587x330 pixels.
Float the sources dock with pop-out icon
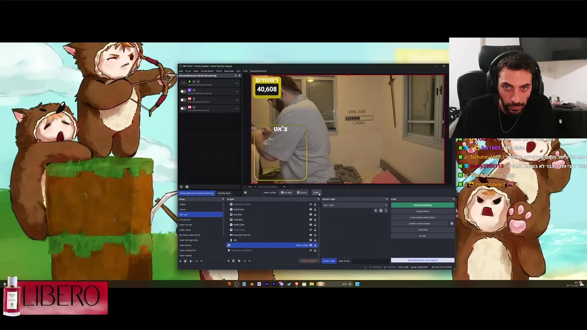coord(318,199)
